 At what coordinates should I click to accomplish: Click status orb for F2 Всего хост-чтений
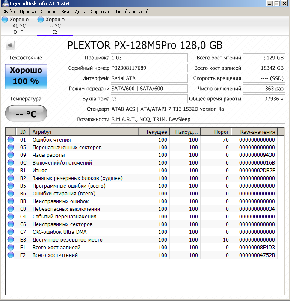(x=11, y=255)
